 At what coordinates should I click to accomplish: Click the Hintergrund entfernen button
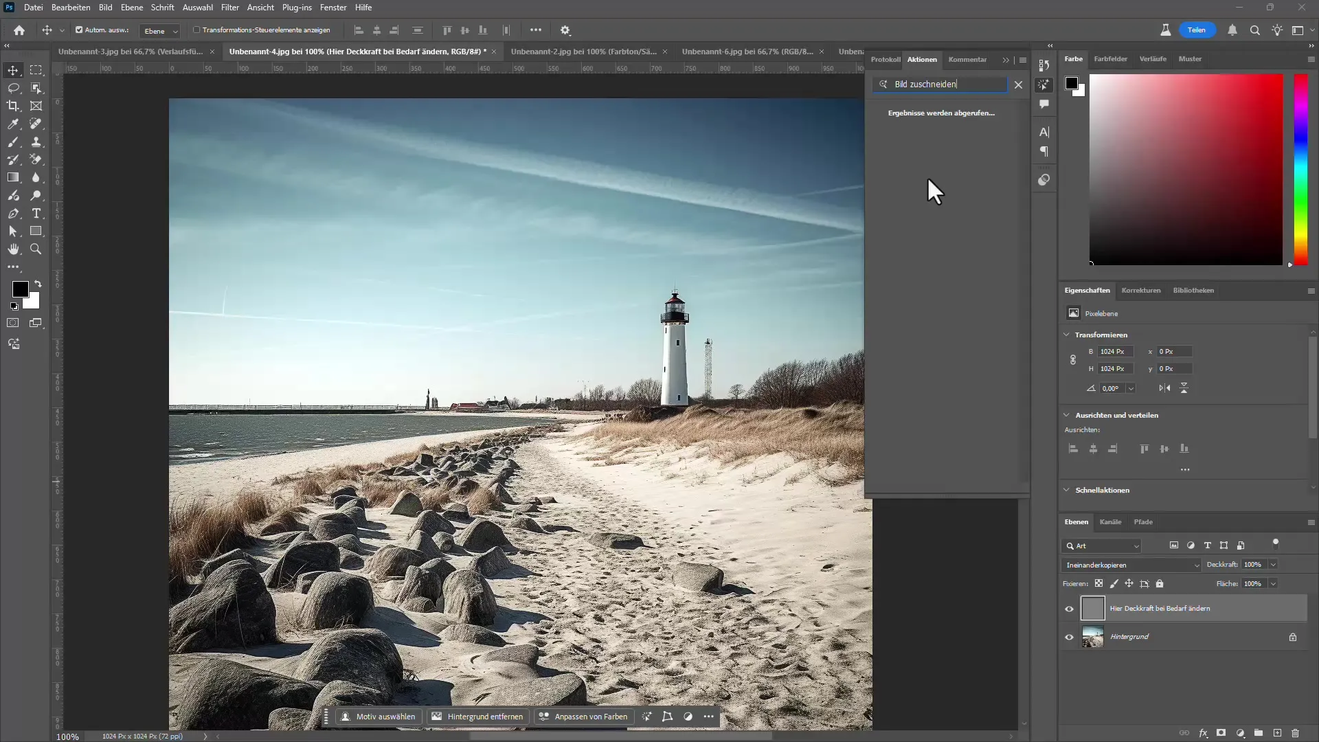click(x=477, y=717)
